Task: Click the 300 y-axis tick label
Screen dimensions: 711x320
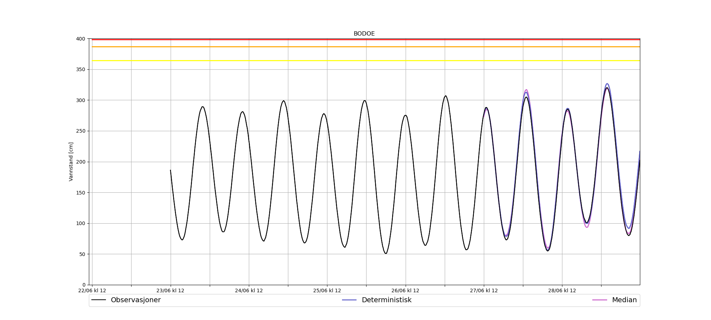Action: (81, 100)
